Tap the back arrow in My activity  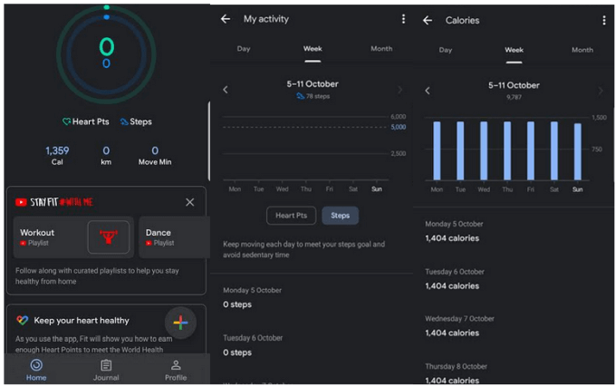[x=226, y=19]
